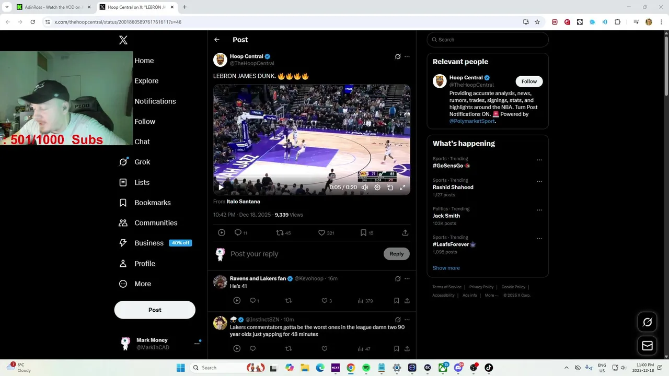
Task: Click the white Post compose button
Action: [x=155, y=310]
